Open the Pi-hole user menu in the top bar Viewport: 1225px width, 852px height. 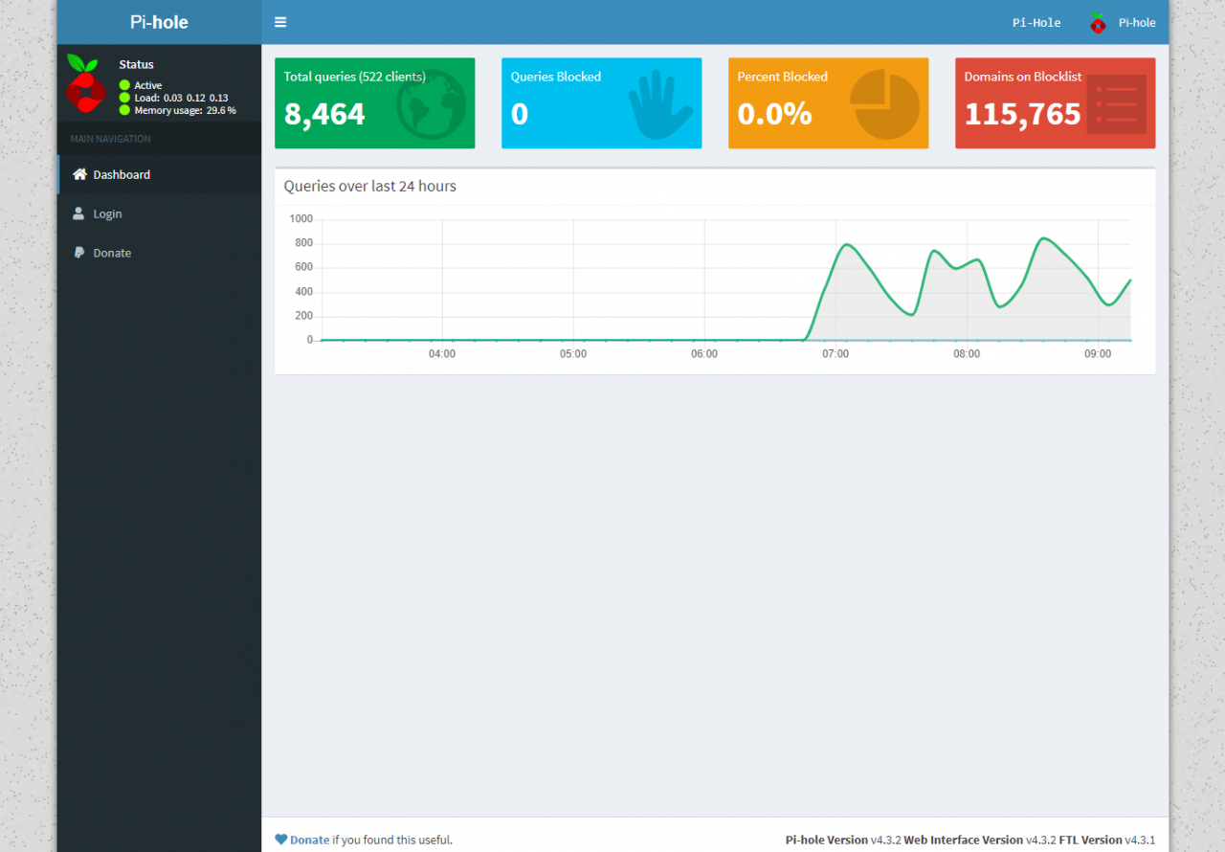[x=1122, y=23]
